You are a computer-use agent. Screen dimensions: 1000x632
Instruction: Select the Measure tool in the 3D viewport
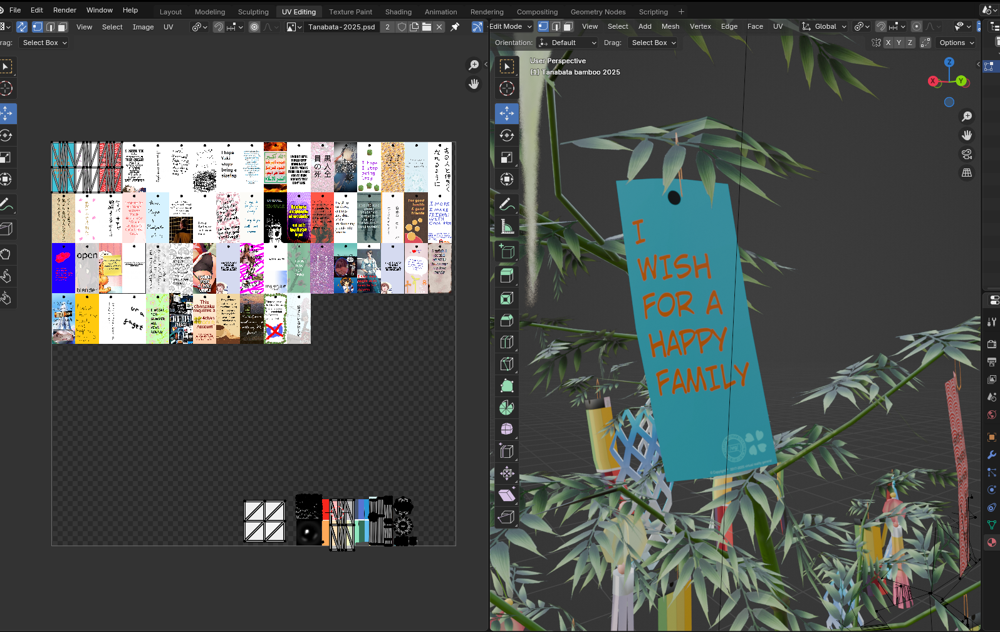coord(507,226)
